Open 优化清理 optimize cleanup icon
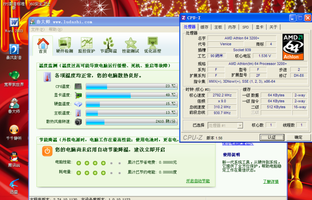The width and height of the screenshot is (312, 200). coord(153,45)
